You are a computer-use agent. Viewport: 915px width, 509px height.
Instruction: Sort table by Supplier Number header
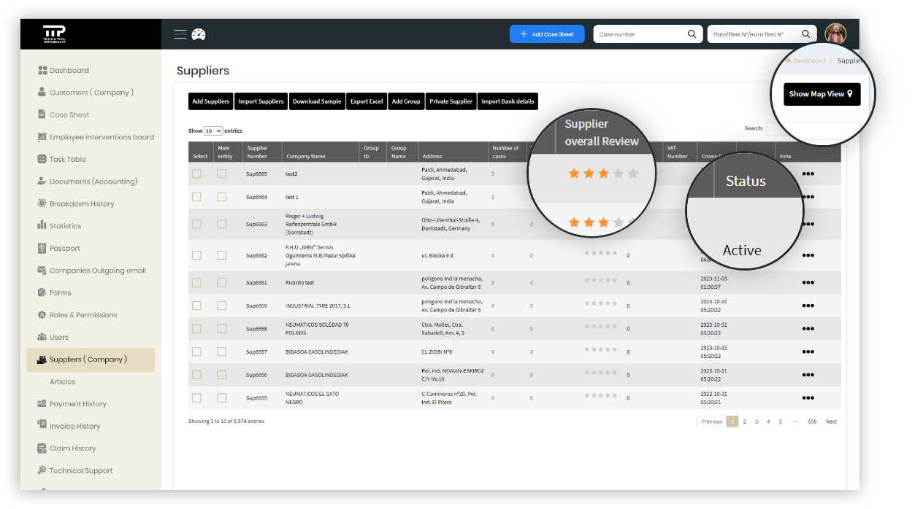pos(257,152)
